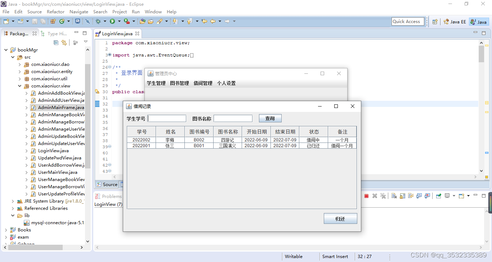This screenshot has height=262, width=492.
Task: Click the Run Last Tool icon
Action: (126, 22)
